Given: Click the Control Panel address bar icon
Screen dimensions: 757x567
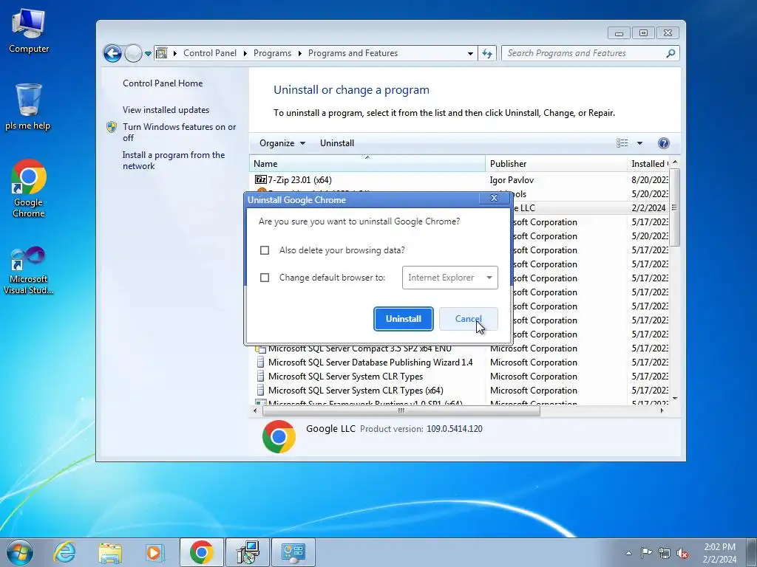Looking at the screenshot, I should tap(162, 53).
